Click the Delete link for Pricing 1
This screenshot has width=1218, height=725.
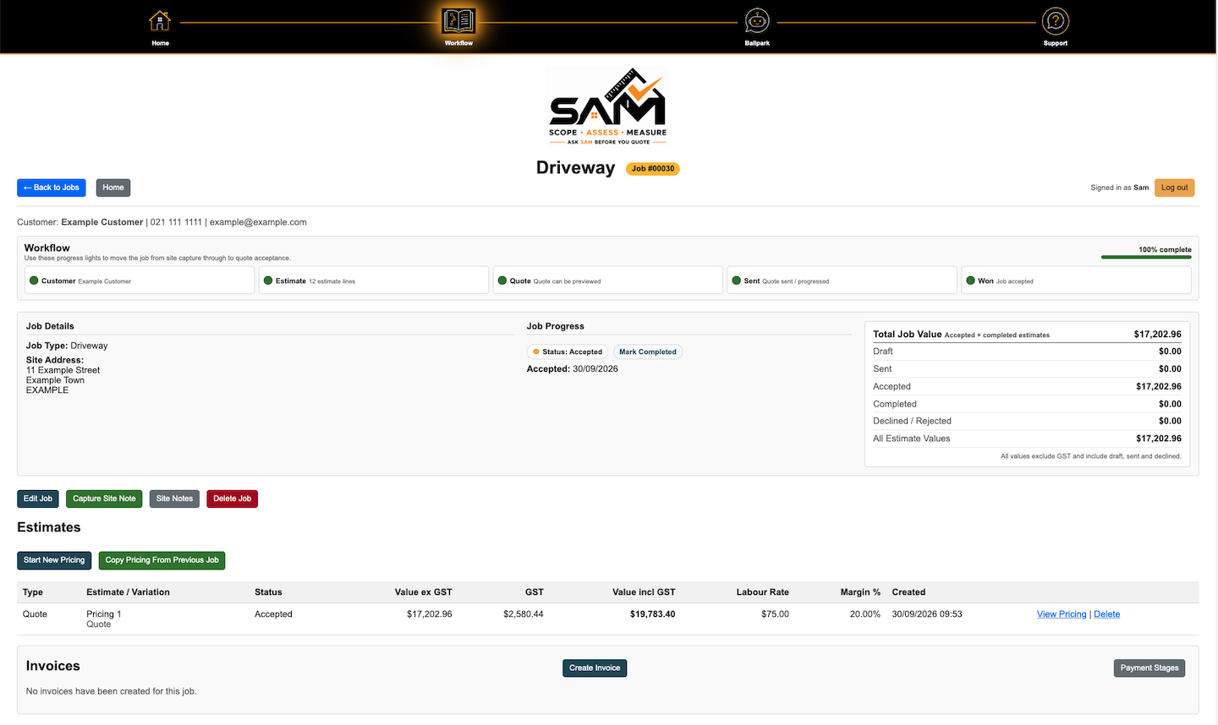click(1106, 614)
